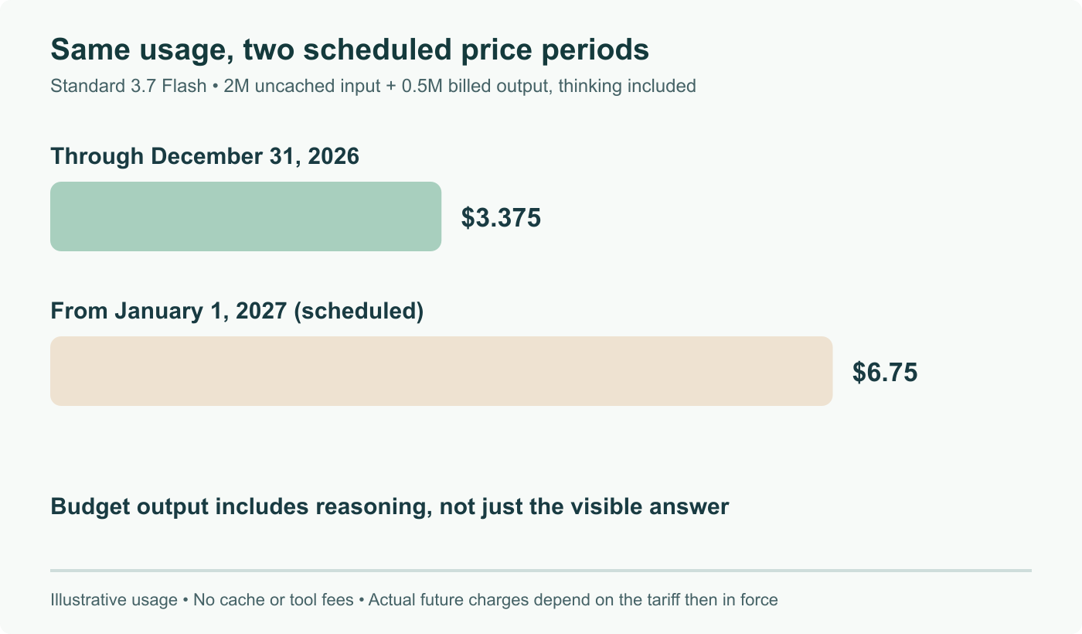Click the 'Same usage, two scheduled price periods' title
This screenshot has width=1082, height=634.
coord(349,50)
